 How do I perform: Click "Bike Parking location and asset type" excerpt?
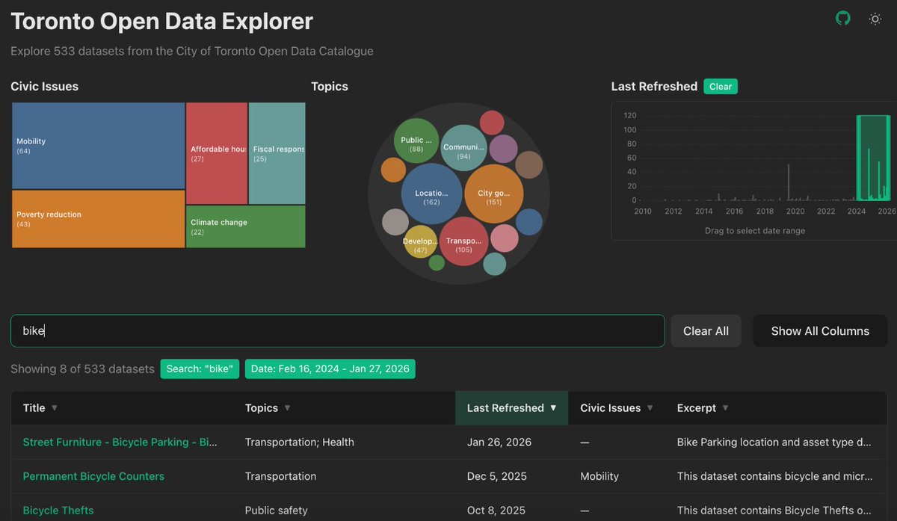pyautogui.click(x=774, y=443)
